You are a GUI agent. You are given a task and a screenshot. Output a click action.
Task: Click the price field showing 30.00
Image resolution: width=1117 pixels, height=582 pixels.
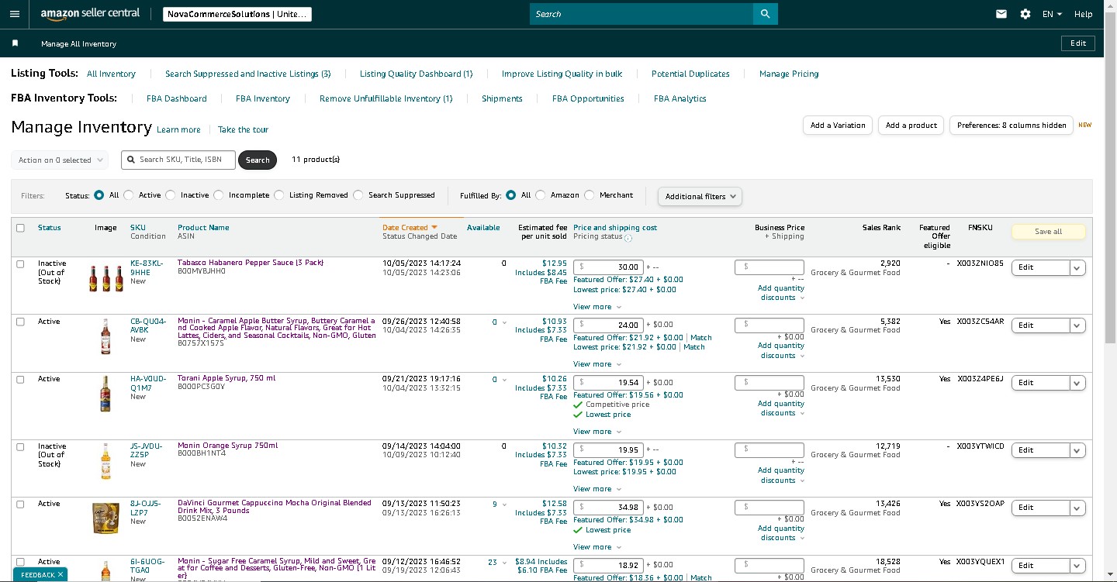click(608, 267)
